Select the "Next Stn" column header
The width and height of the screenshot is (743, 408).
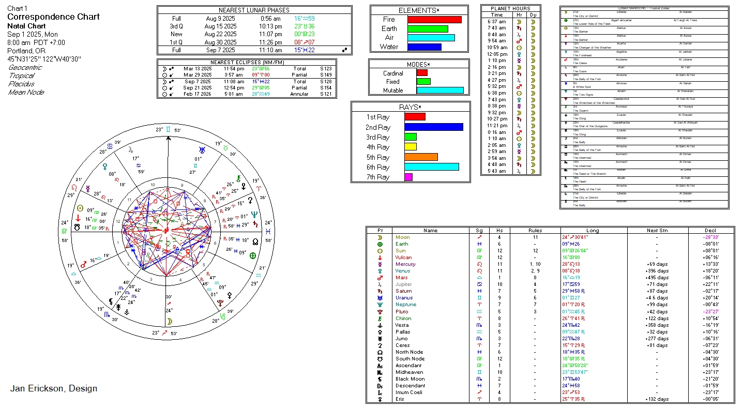pos(656,231)
